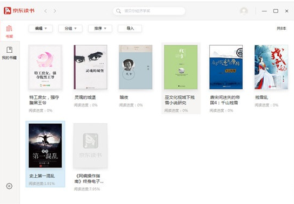
Task: Expand the 分组 dropdown
Action: (x=70, y=29)
